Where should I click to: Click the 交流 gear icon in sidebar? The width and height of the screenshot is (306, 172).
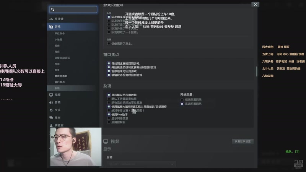[51, 110]
